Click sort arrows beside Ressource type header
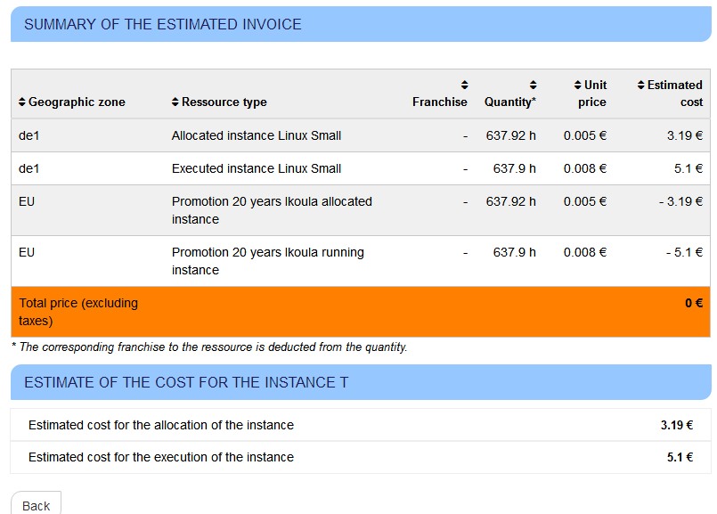The height and width of the screenshot is (514, 717). tap(175, 102)
